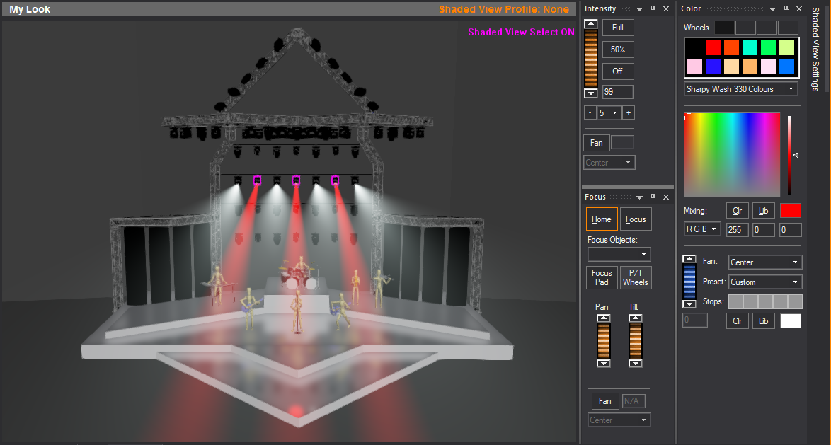This screenshot has width=831, height=445.
Task: Set intensity to Full
Action: coord(617,28)
